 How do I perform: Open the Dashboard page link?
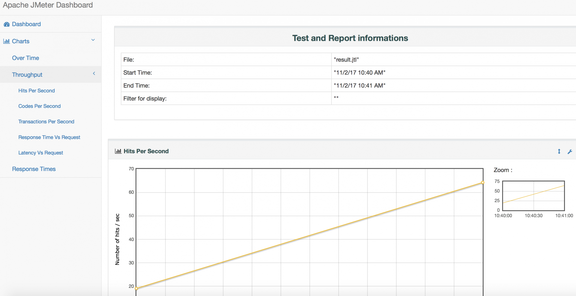coord(26,24)
